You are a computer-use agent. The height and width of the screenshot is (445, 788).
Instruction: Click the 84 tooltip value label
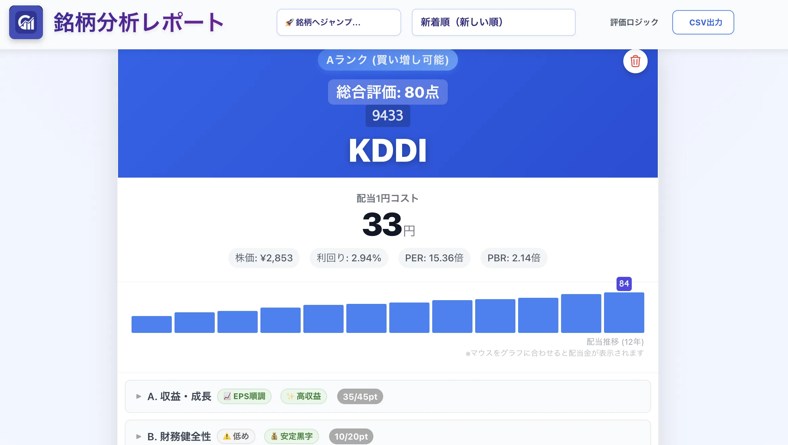pos(624,284)
